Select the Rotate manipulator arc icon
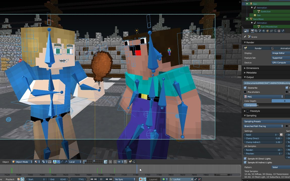Viewport: 290px width, 181px height. click(x=62, y=162)
